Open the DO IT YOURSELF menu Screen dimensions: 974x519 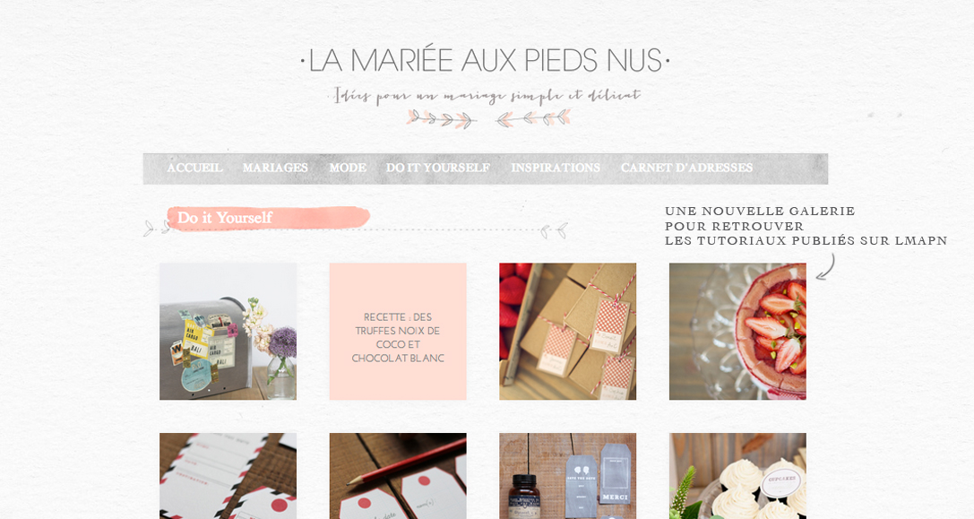coord(438,168)
